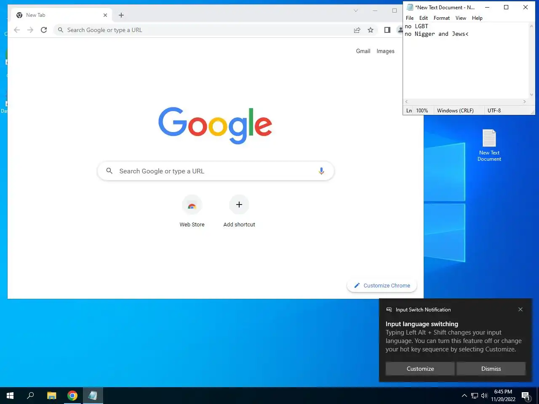Viewport: 539px width, 404px height.
Task: Click the magnifier icon in Google search box
Action: [x=109, y=171]
